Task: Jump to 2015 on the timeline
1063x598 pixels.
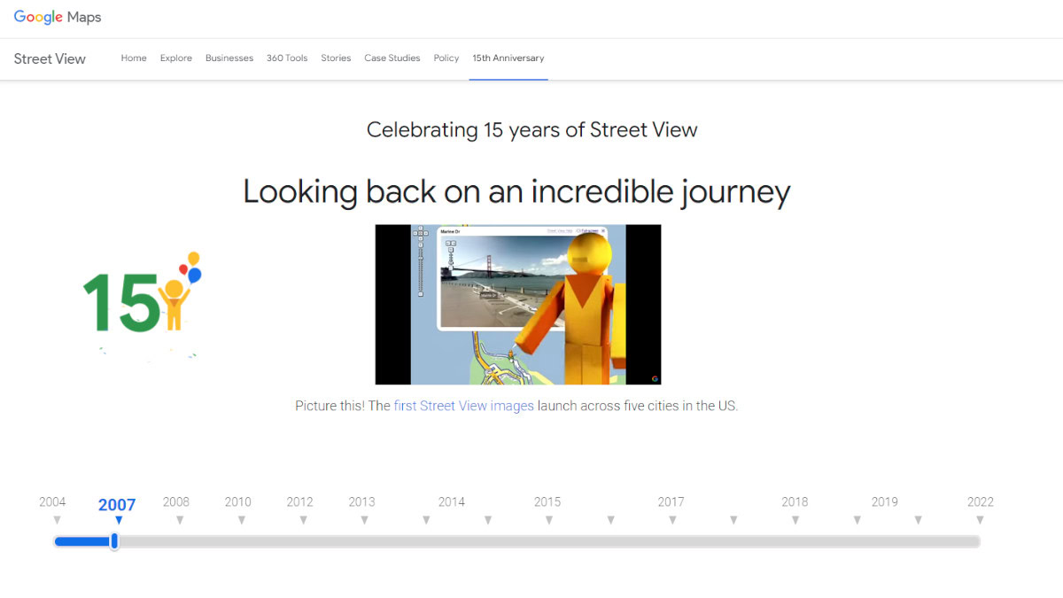Action: point(547,501)
